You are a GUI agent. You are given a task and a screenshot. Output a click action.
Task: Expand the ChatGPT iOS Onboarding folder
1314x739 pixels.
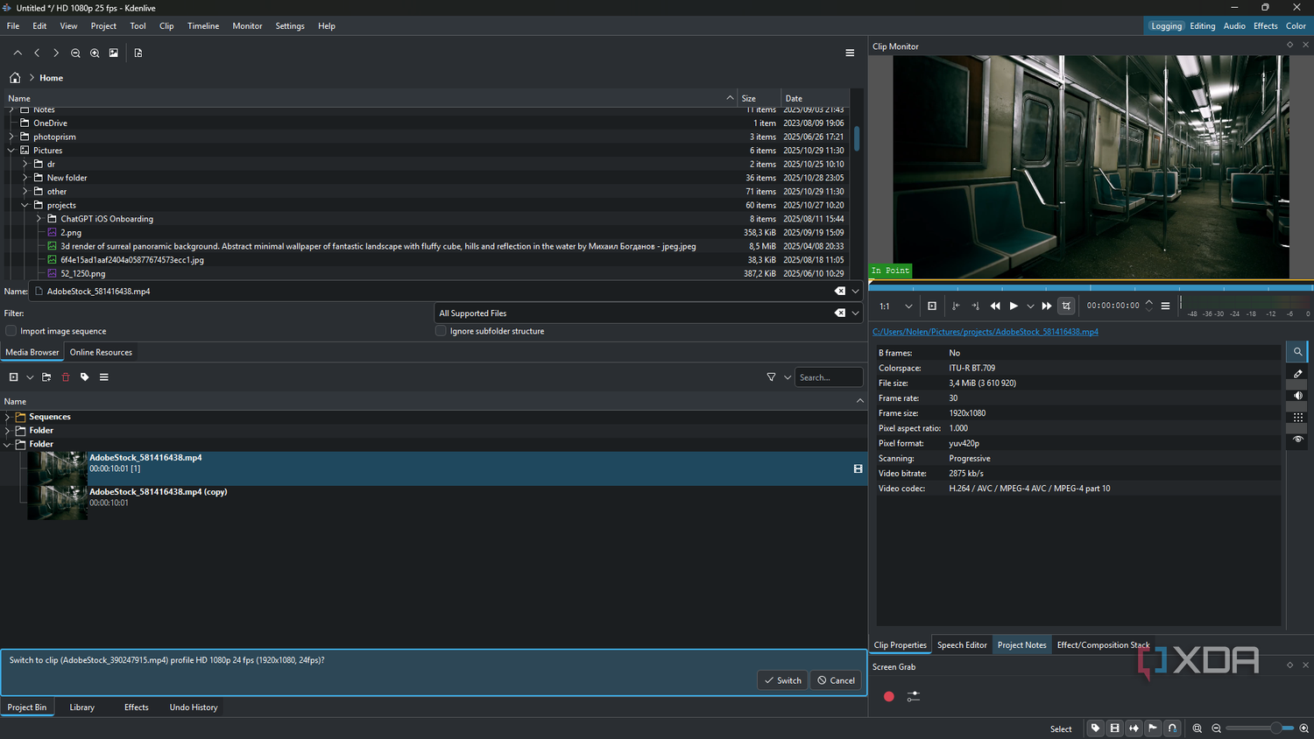[x=39, y=219]
